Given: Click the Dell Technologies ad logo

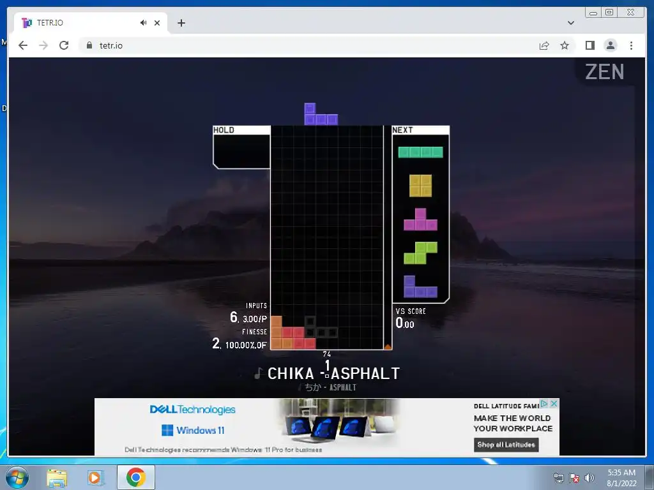Looking at the screenshot, I should 193,410.
